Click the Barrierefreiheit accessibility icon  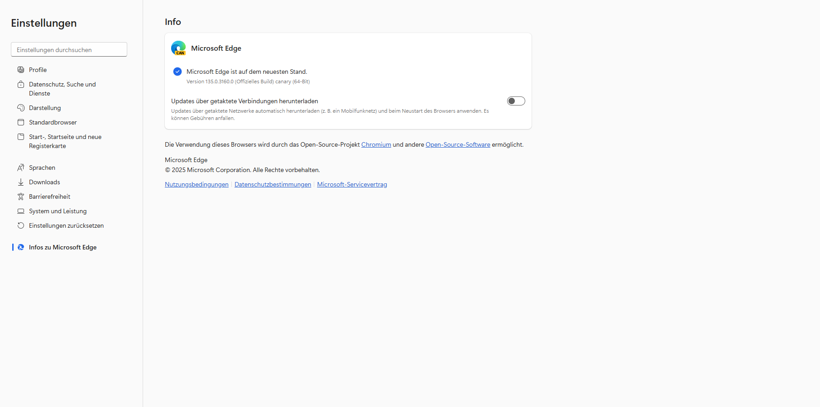click(21, 196)
